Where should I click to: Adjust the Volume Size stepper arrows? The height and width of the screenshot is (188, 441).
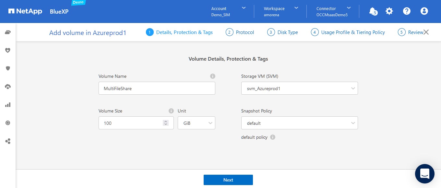click(x=166, y=123)
